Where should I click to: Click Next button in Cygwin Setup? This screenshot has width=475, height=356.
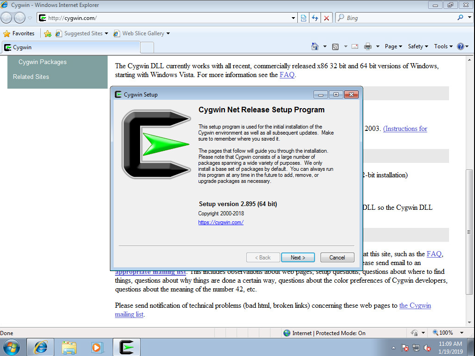click(x=298, y=258)
